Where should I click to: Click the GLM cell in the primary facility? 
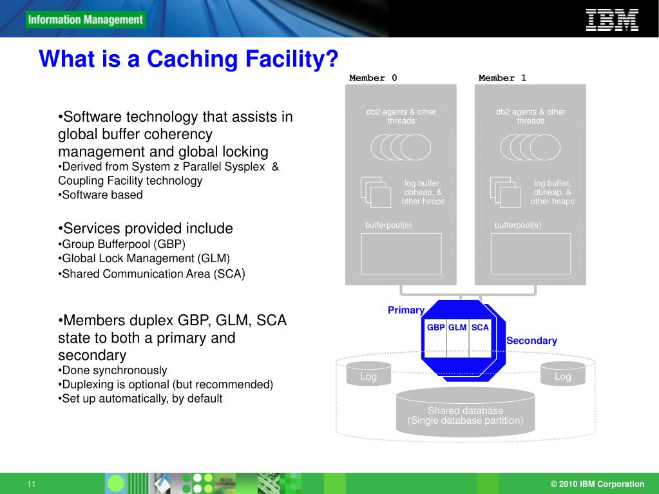[457, 339]
